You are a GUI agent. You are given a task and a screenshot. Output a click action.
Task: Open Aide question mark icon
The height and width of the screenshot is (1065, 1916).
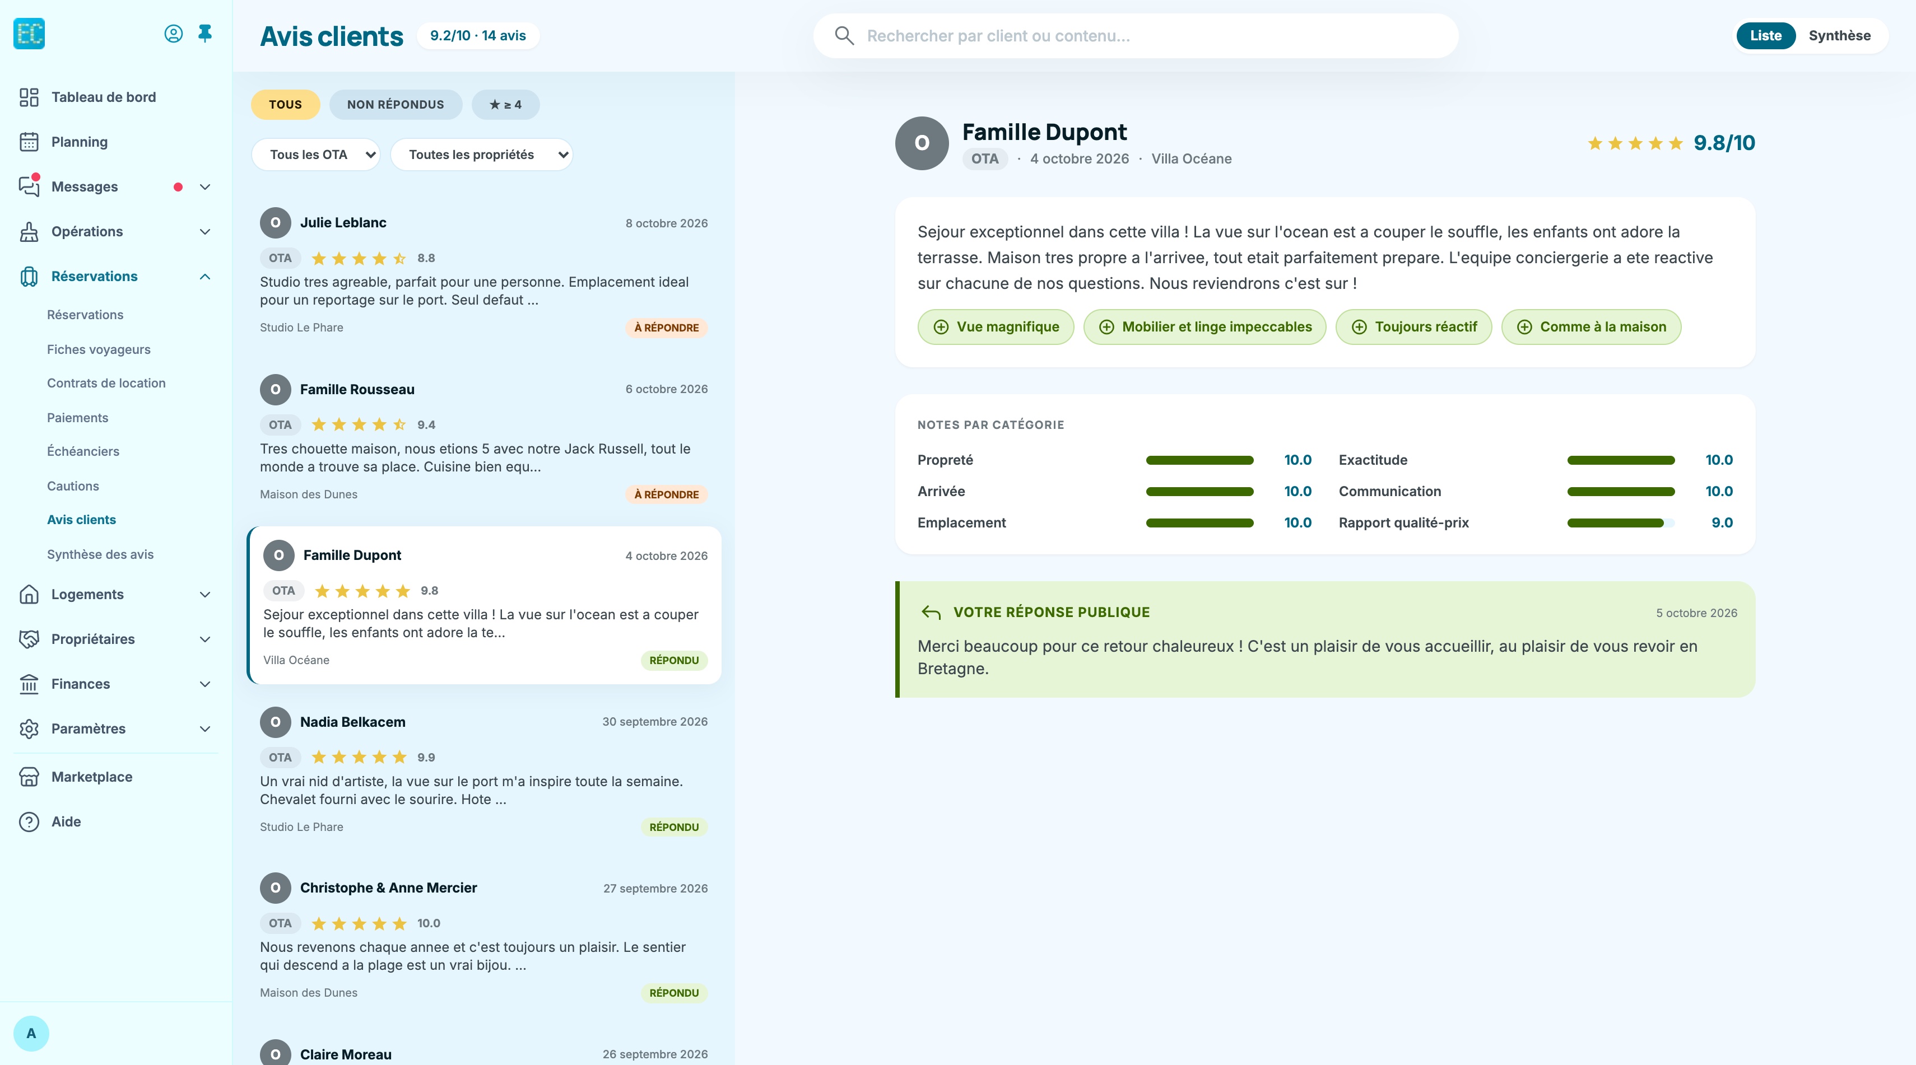[29, 822]
